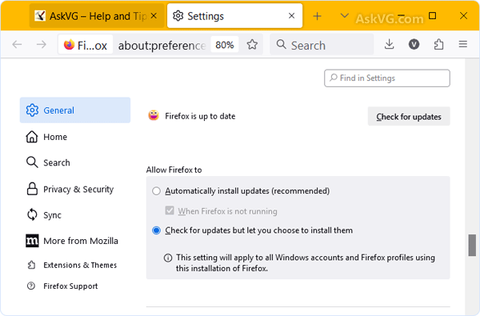Go back with the back arrow
This screenshot has height=316, width=480.
(x=17, y=45)
